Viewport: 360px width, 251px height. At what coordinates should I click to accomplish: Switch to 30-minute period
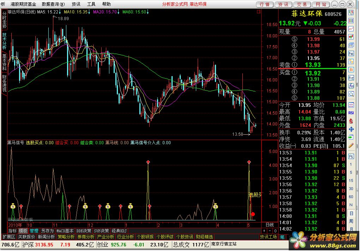[351, 189]
